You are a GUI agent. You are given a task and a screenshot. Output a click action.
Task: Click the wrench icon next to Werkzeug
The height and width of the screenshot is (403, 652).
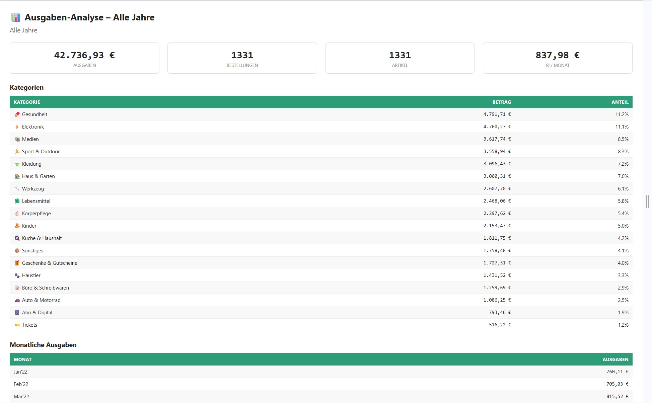click(17, 189)
